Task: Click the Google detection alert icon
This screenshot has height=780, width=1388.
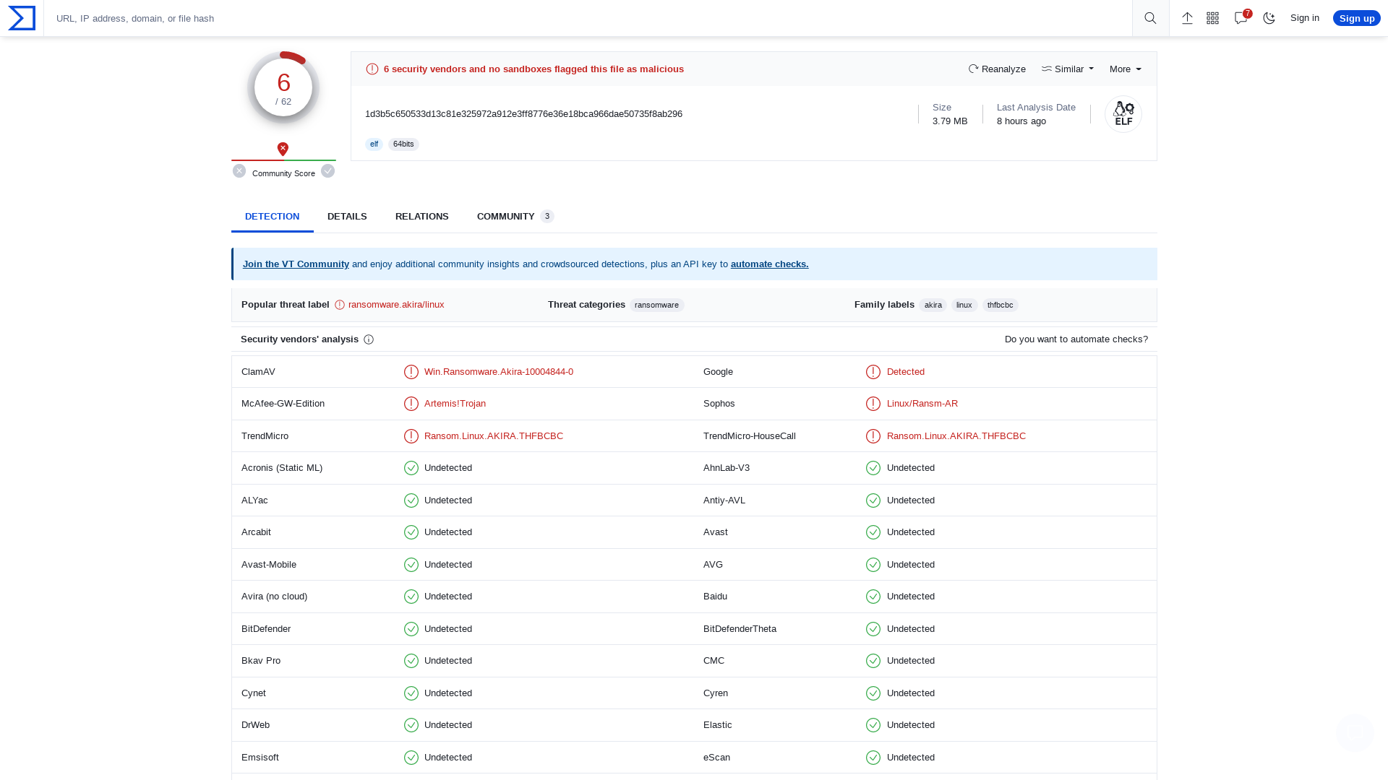Action: point(873,372)
